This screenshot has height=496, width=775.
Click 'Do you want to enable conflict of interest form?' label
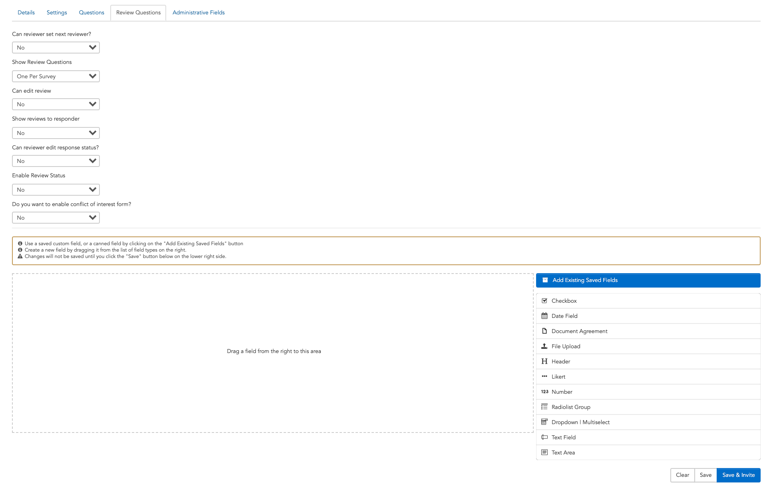click(x=72, y=204)
